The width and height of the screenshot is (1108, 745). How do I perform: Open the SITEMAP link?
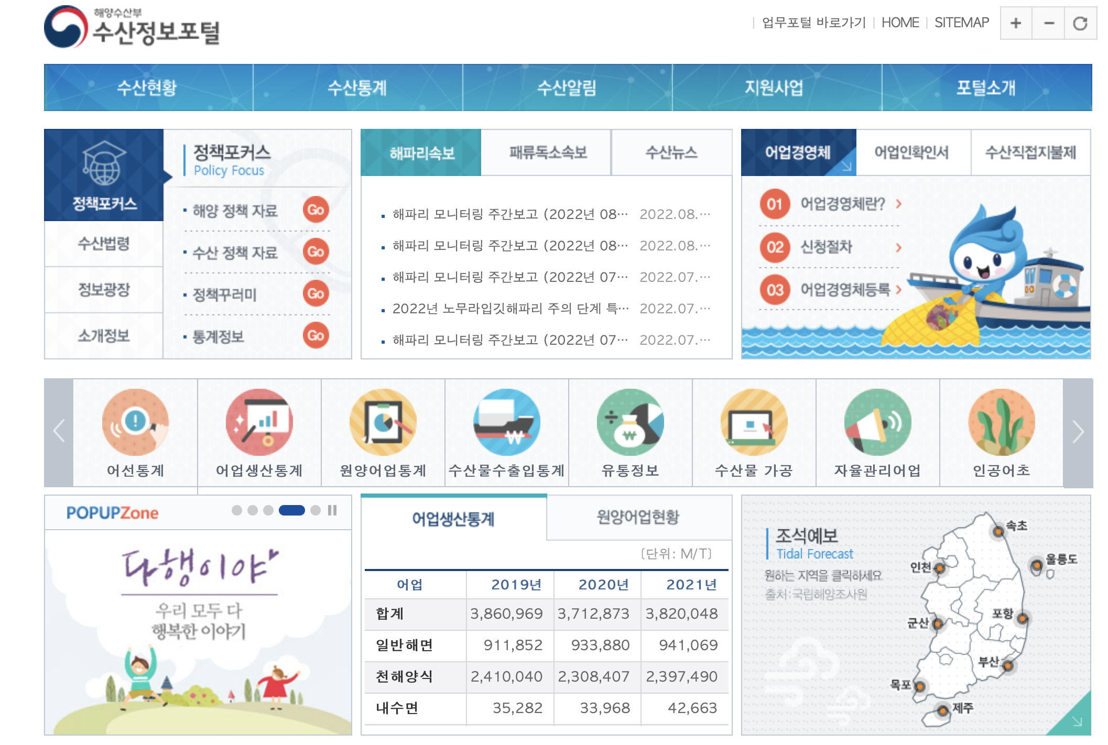point(961,23)
